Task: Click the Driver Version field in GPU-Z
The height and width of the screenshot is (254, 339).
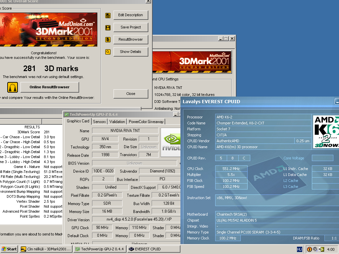Action: click(x=136, y=219)
